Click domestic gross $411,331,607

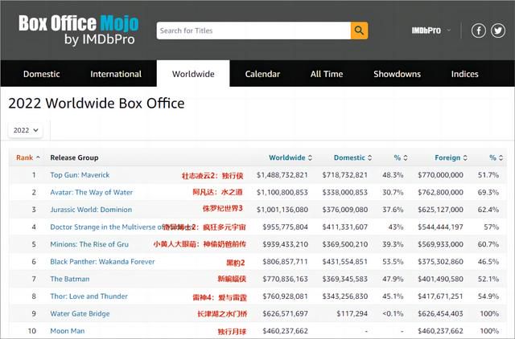tap(345, 227)
